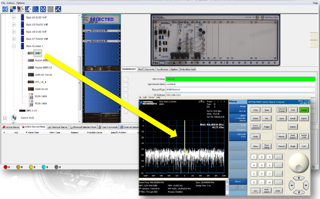Select the UPS_16_8 device in tree

tap(41, 82)
